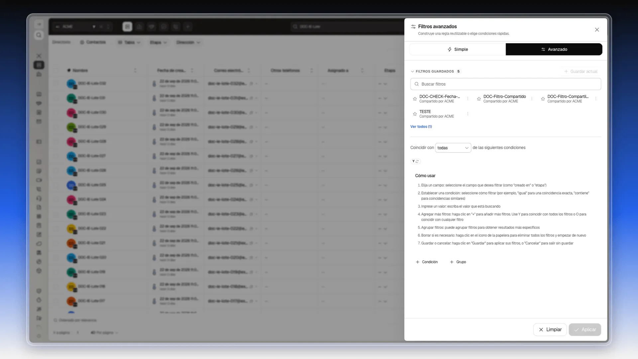Screen dimensions: 638x359
Task: Switch to the Simple tab
Action: point(458,49)
